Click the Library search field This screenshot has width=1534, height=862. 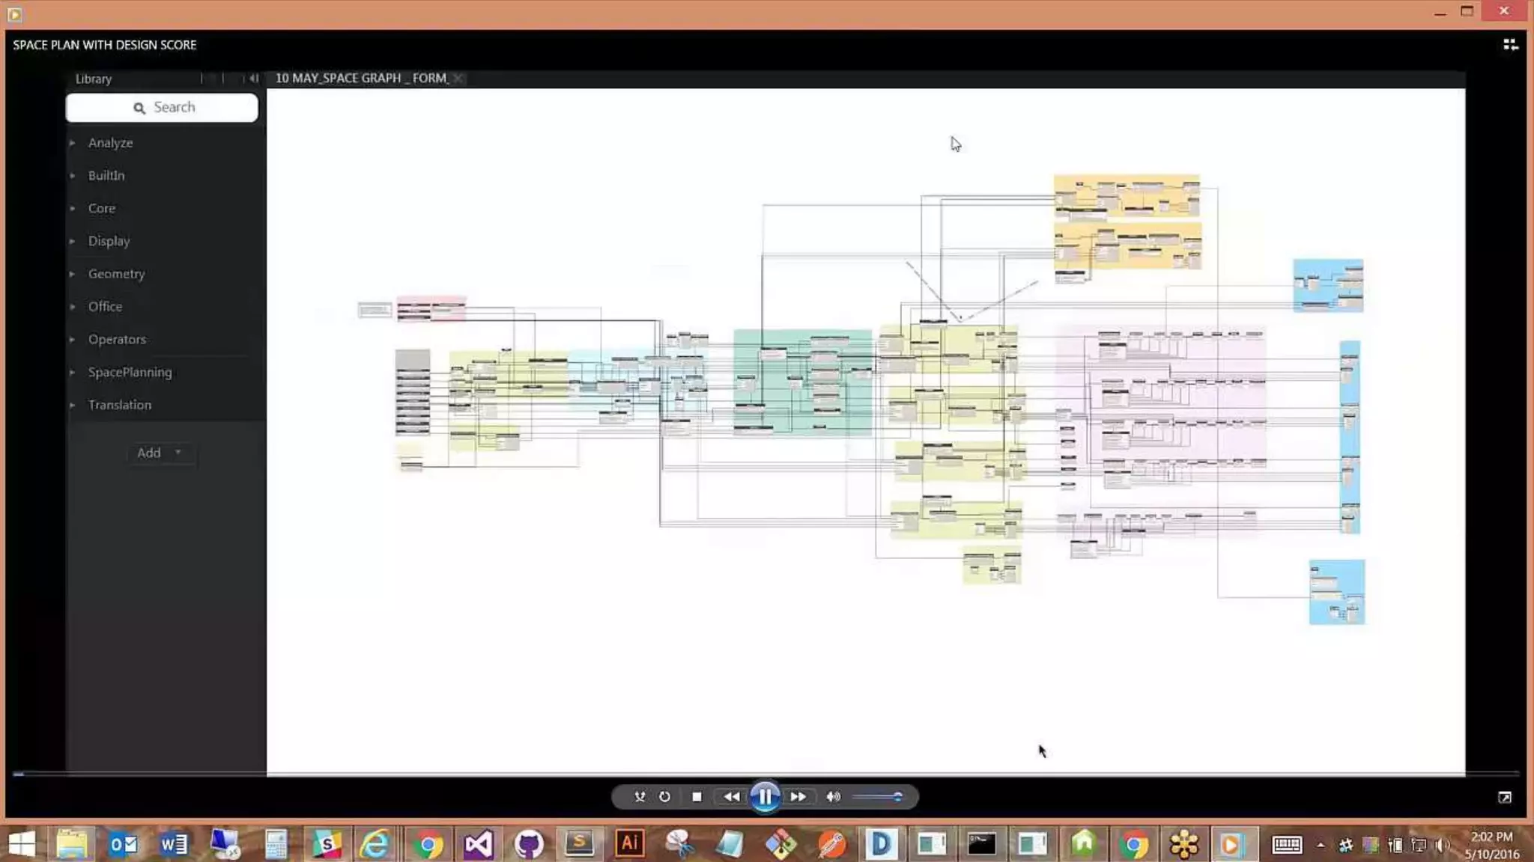pos(162,108)
